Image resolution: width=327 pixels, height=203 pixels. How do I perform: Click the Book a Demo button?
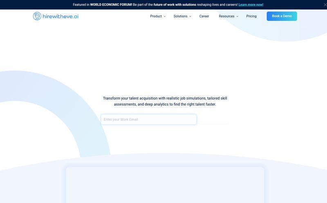click(x=282, y=16)
